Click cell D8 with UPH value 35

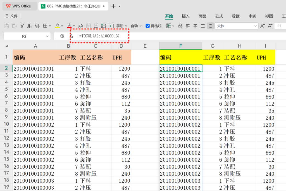[121, 111]
